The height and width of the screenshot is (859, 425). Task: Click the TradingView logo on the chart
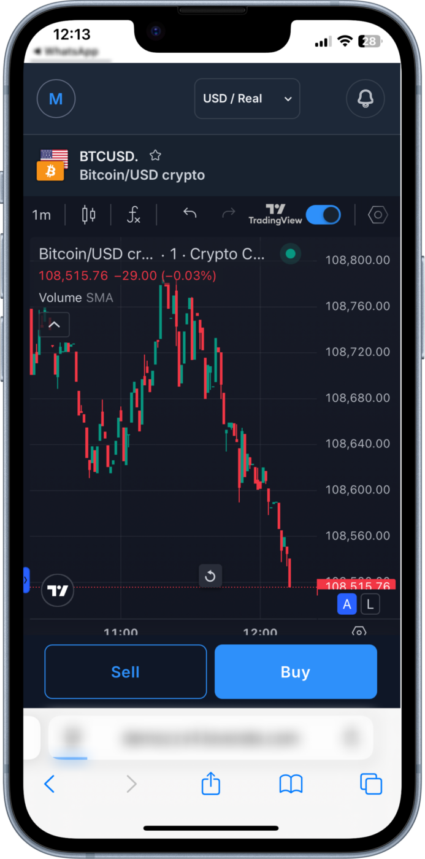(x=58, y=591)
